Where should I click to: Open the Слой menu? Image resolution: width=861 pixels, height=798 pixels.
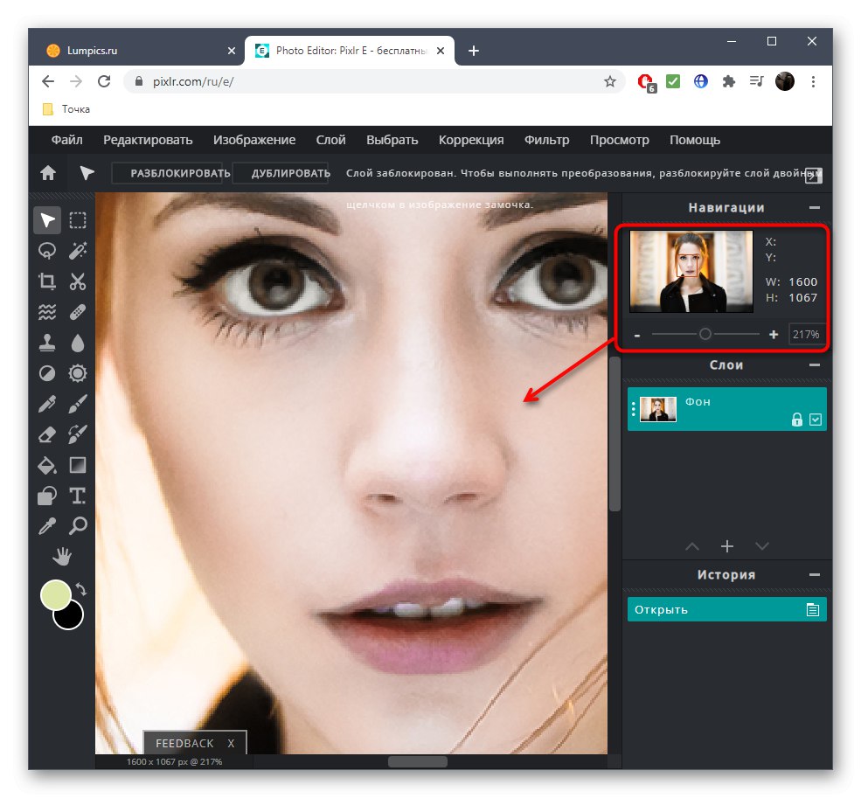click(x=330, y=140)
